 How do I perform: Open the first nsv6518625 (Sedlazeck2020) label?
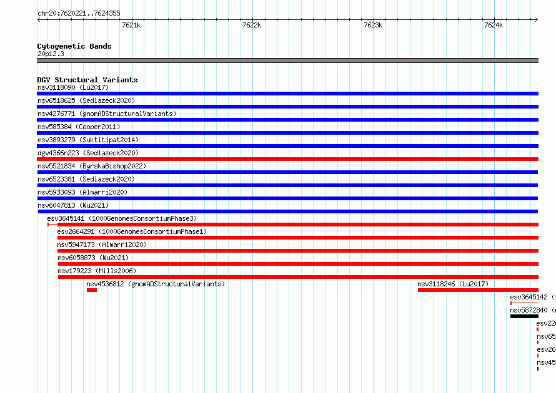[86, 100]
